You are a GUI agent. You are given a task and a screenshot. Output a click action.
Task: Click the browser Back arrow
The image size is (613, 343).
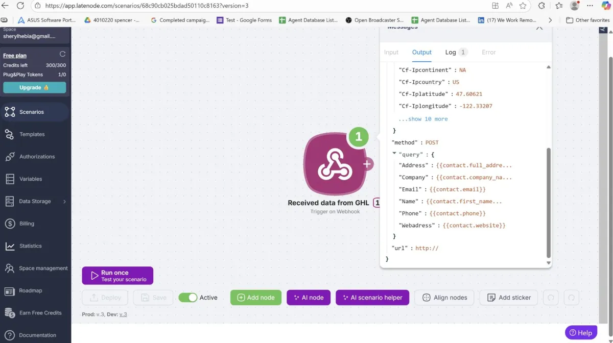point(6,6)
